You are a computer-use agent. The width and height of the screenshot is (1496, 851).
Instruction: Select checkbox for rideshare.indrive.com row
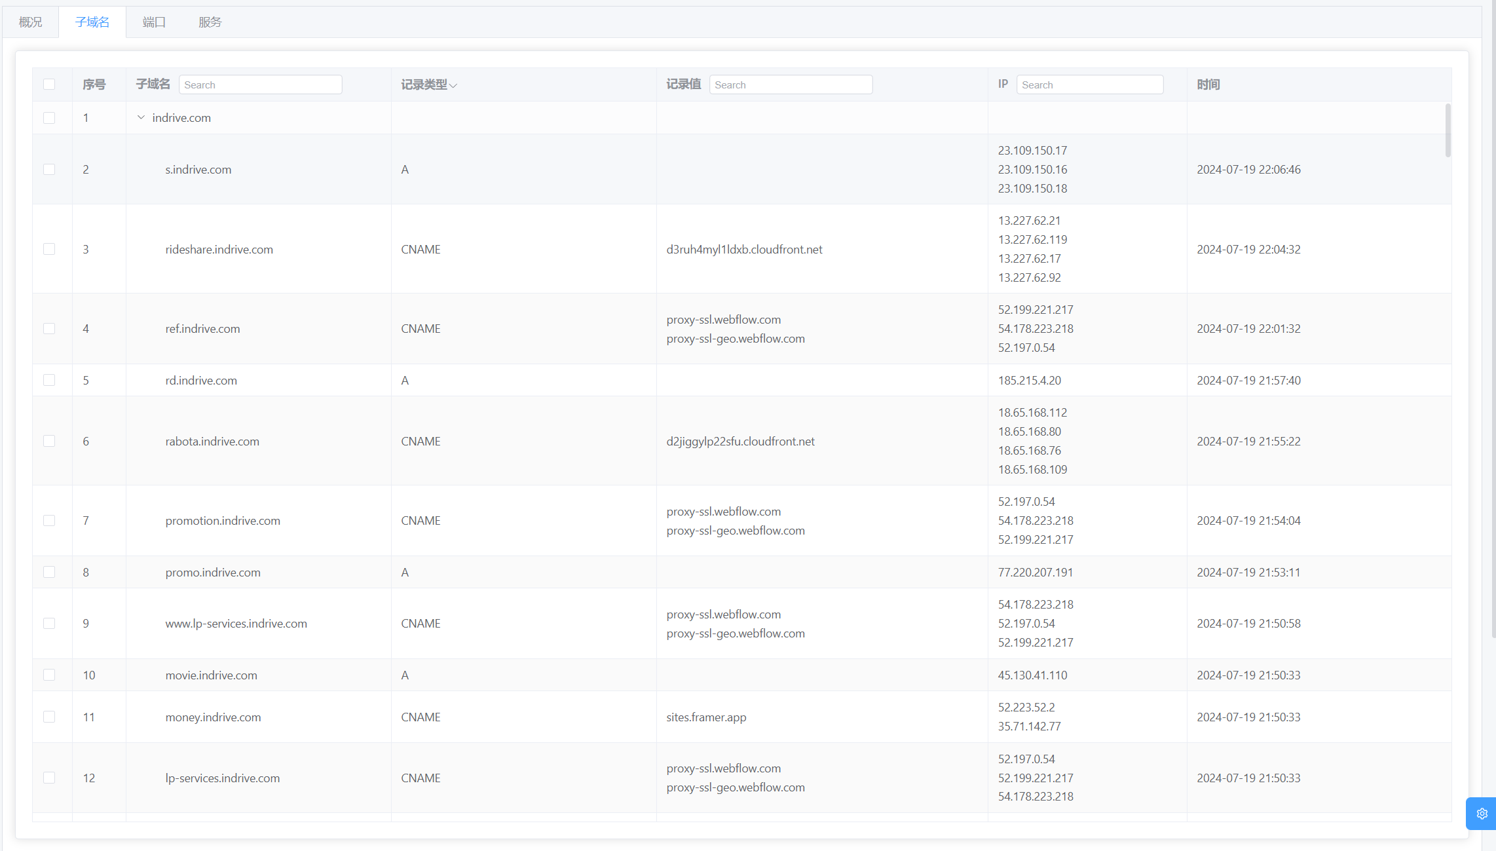[x=49, y=249]
